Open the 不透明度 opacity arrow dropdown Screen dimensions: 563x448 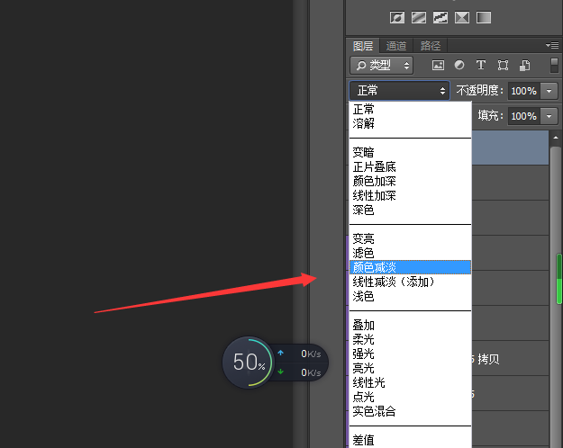click(549, 91)
